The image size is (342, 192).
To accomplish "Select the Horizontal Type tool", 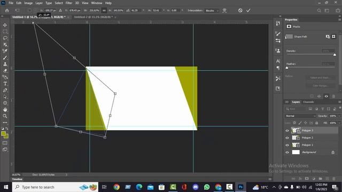I will 5,84.
